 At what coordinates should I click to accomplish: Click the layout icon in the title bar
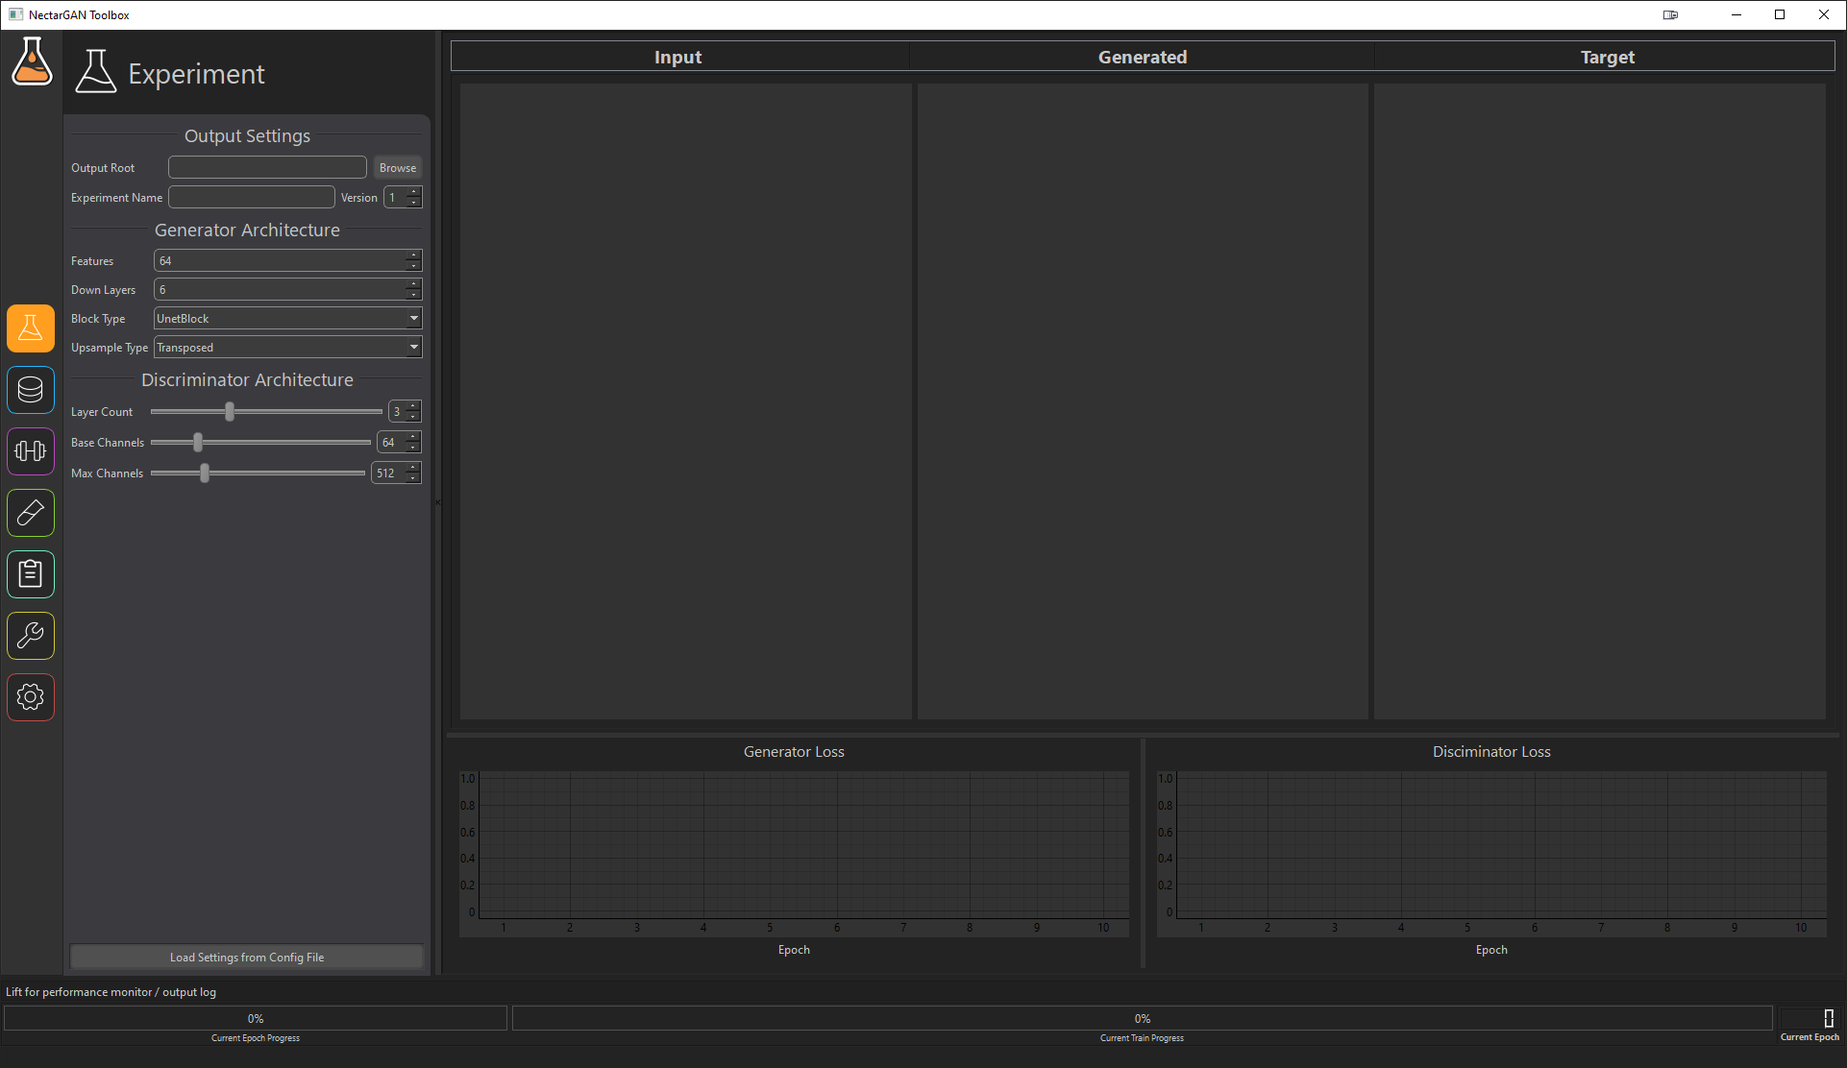pyautogui.click(x=1670, y=14)
